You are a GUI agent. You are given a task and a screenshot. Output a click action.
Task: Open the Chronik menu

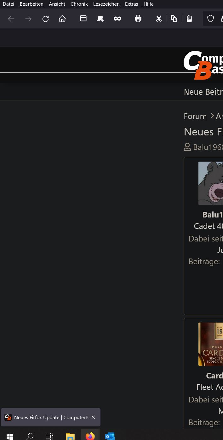[x=79, y=4]
